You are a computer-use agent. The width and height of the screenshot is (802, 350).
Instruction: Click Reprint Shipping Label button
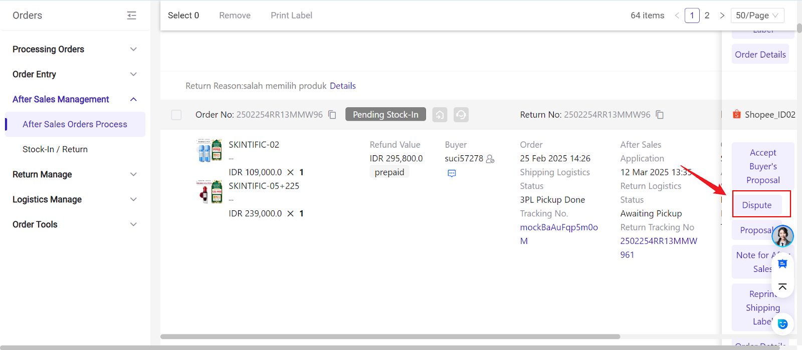[x=762, y=308]
